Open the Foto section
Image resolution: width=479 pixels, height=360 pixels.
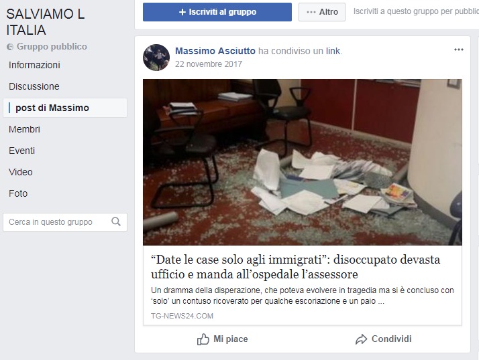[18, 193]
